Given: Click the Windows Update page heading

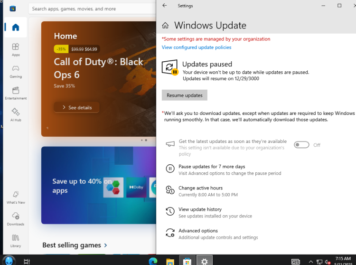Looking at the screenshot, I should 210,26.
